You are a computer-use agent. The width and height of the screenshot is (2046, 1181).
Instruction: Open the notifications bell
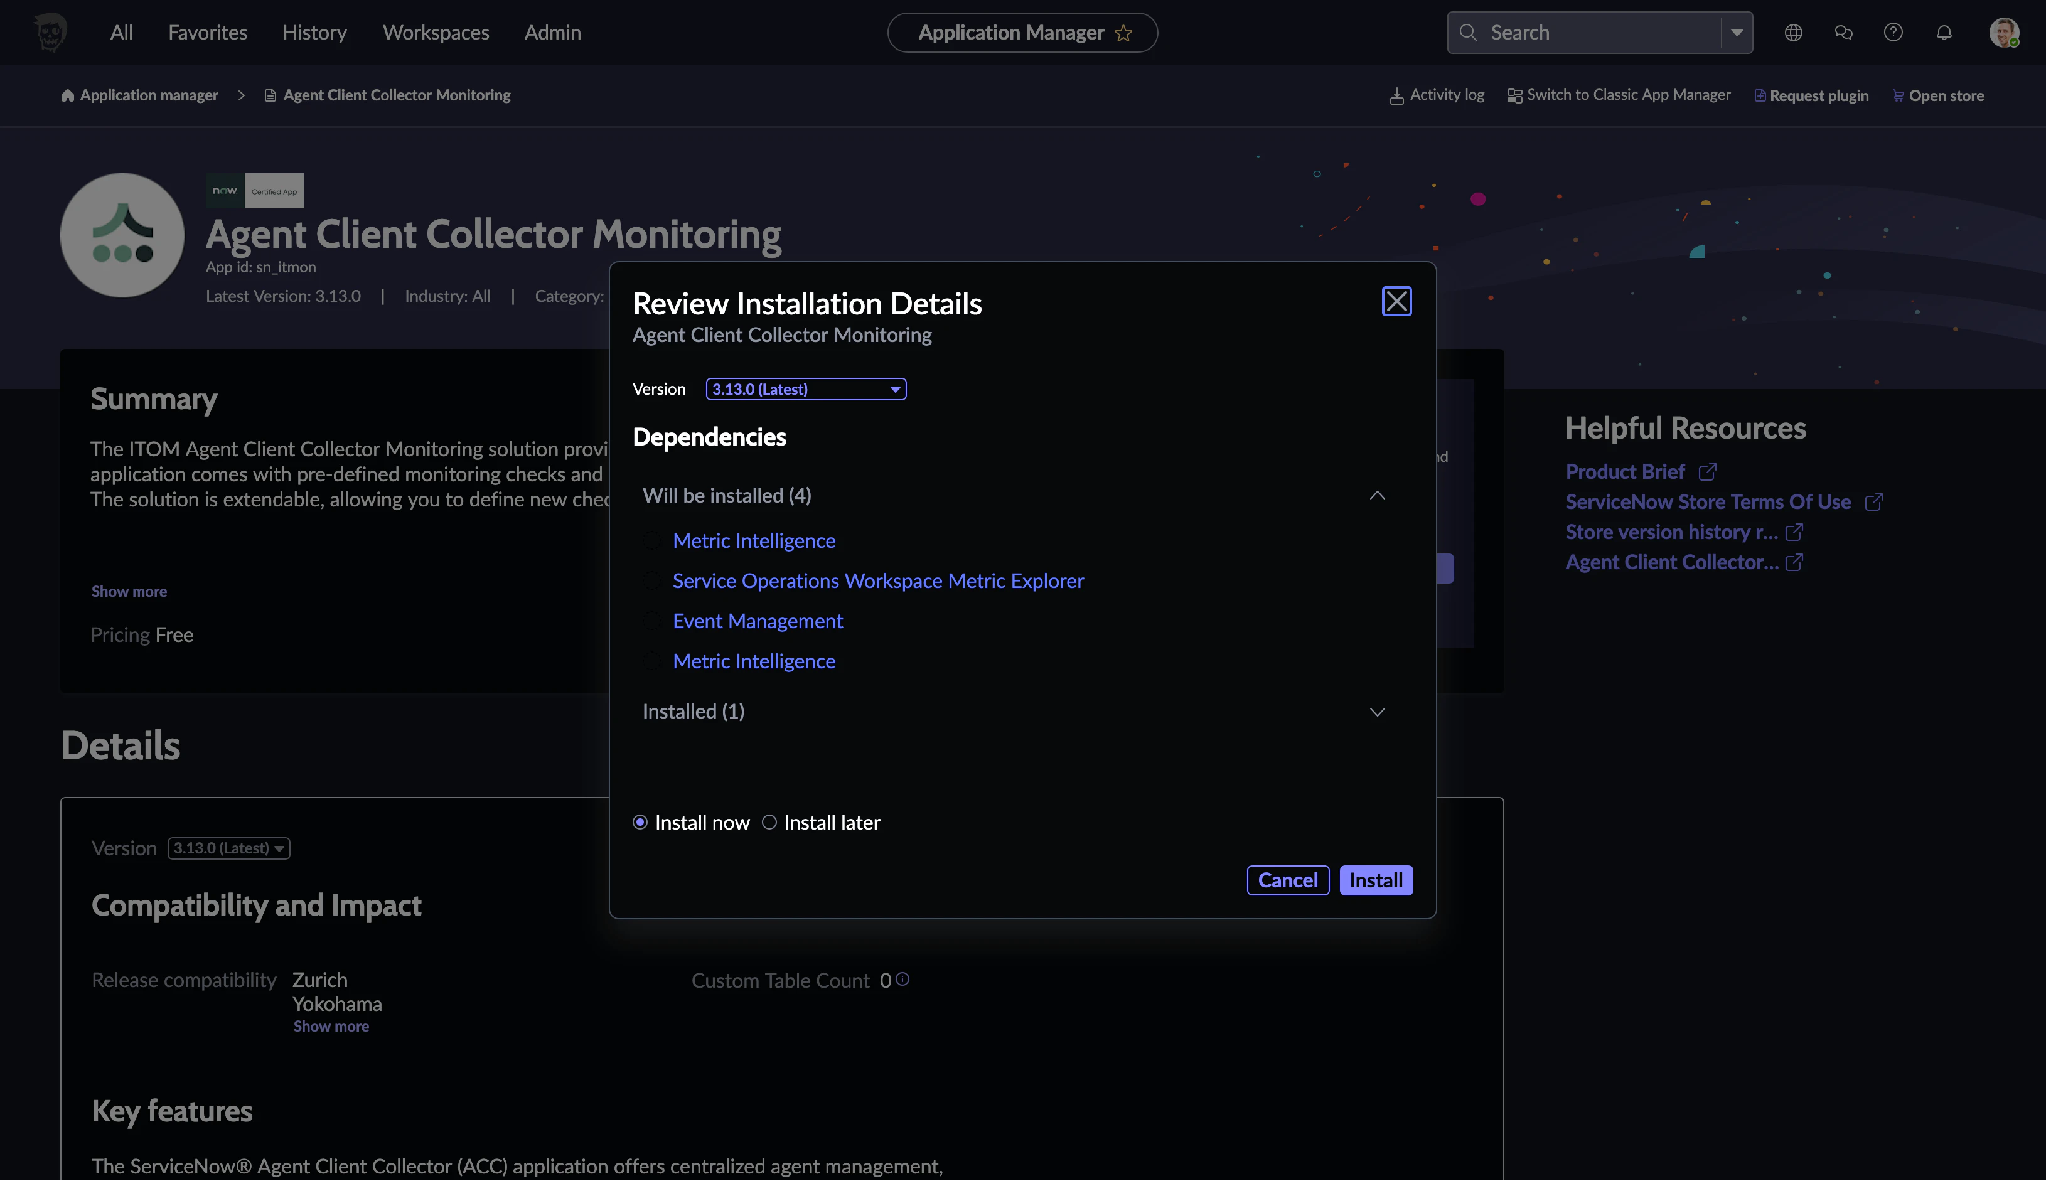pyautogui.click(x=1944, y=33)
